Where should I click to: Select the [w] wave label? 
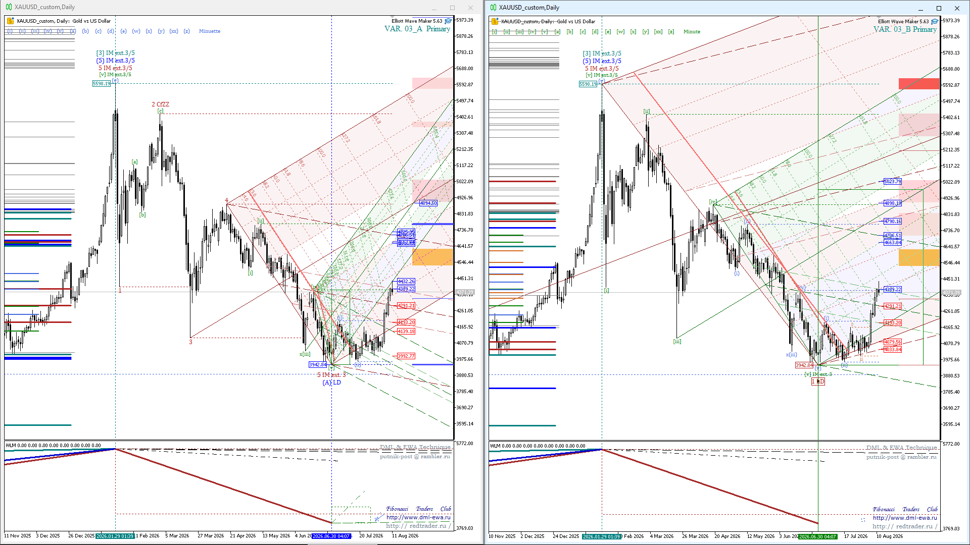pyautogui.click(x=621, y=32)
